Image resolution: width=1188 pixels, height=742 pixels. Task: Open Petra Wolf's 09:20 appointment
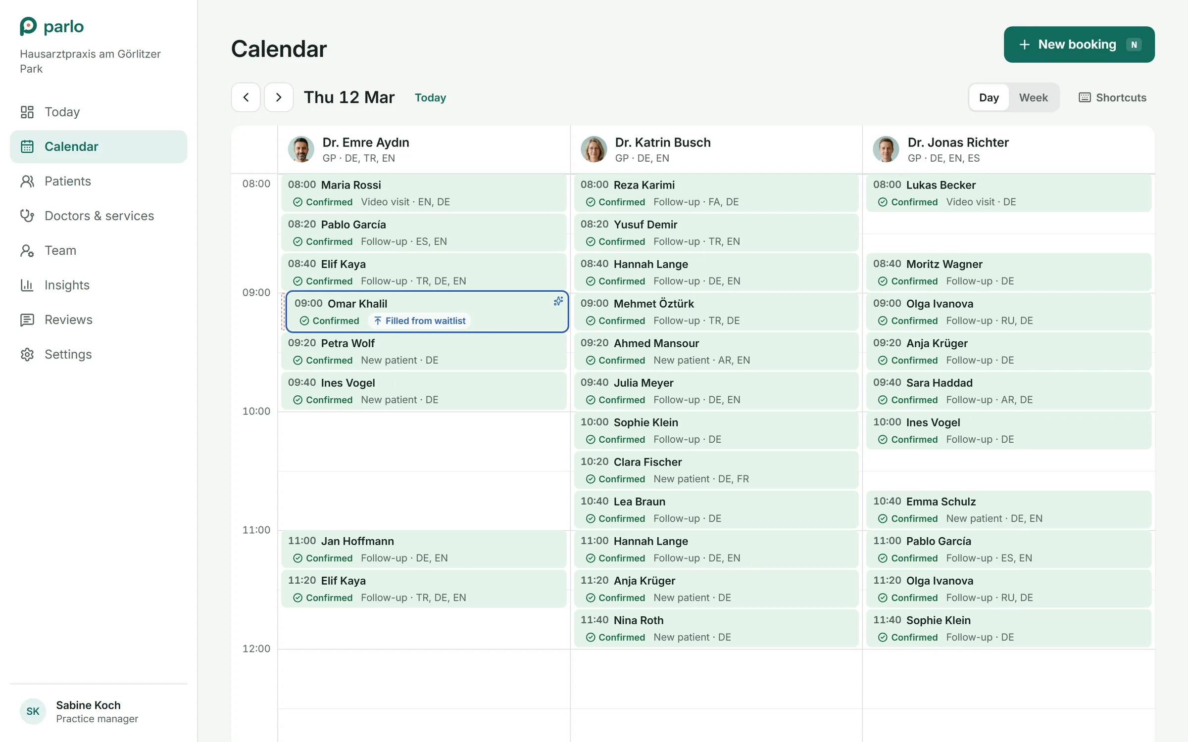[424, 351]
